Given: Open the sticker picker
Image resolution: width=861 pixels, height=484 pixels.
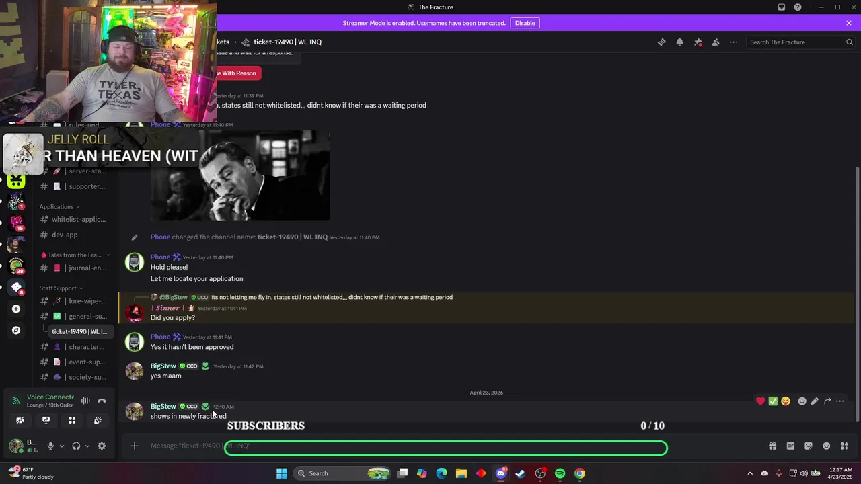Looking at the screenshot, I should click(x=809, y=446).
